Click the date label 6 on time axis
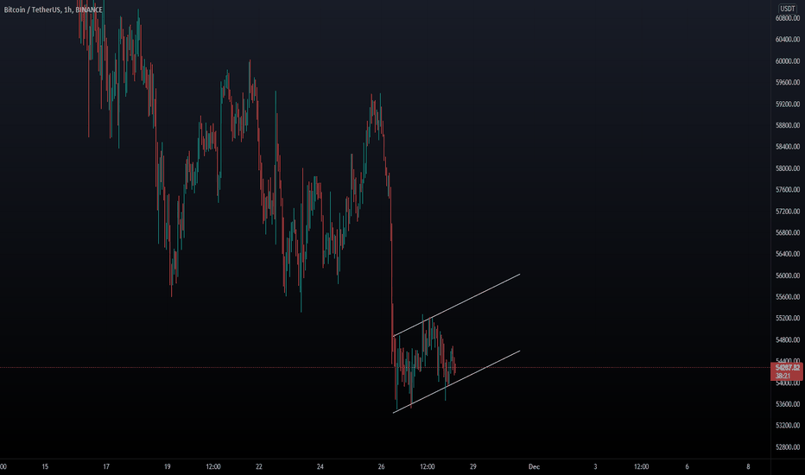Image resolution: width=805 pixels, height=475 pixels. [687, 466]
